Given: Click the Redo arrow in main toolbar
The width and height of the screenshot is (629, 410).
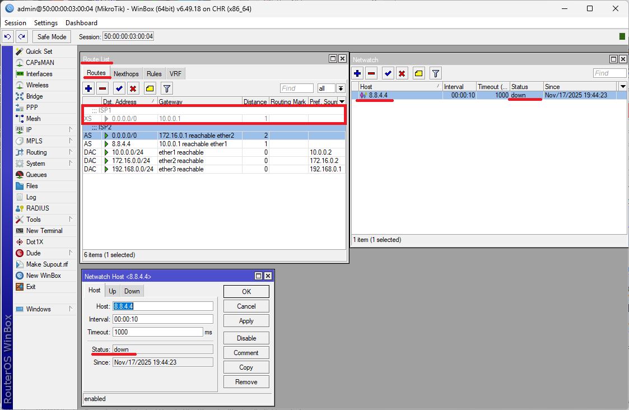Looking at the screenshot, I should 21,36.
